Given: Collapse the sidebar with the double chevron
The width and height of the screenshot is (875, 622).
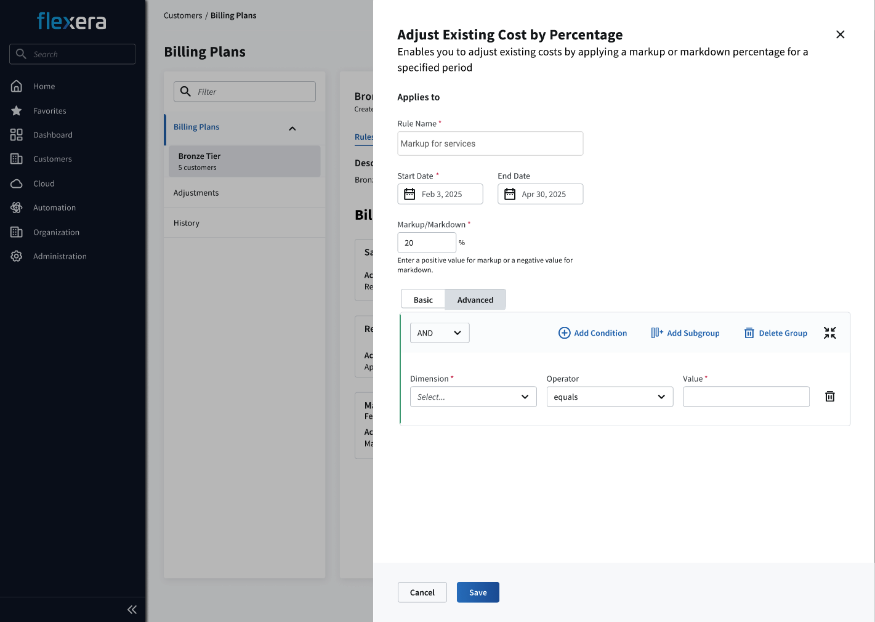Looking at the screenshot, I should click(132, 610).
